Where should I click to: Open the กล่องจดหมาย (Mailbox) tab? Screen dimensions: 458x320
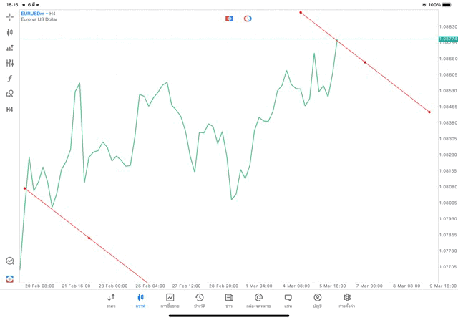pos(258,301)
